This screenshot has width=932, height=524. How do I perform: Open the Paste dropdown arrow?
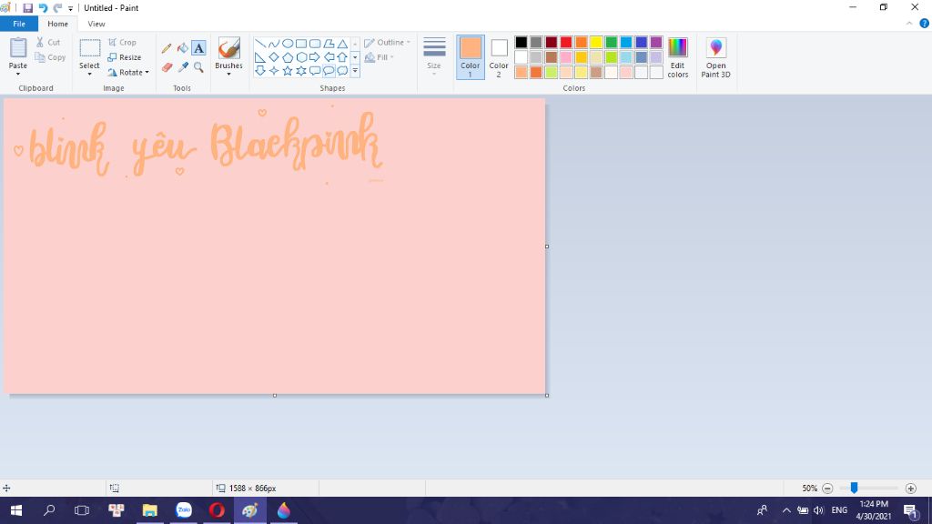(x=18, y=75)
